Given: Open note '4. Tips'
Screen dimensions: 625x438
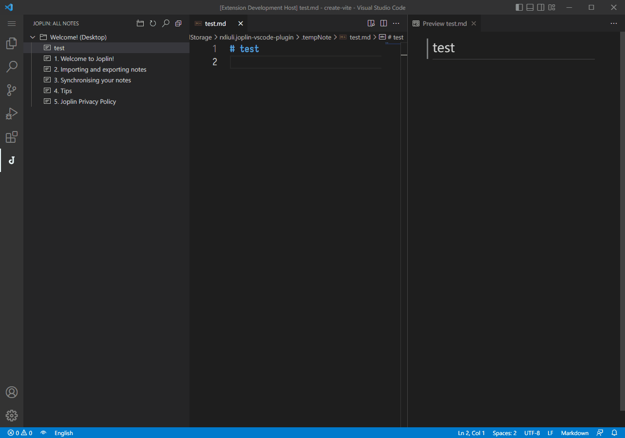Looking at the screenshot, I should 106,91.
